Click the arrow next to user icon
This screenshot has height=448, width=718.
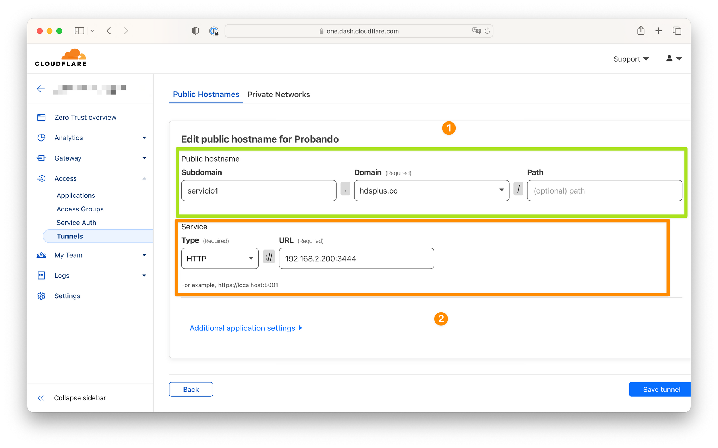click(679, 58)
